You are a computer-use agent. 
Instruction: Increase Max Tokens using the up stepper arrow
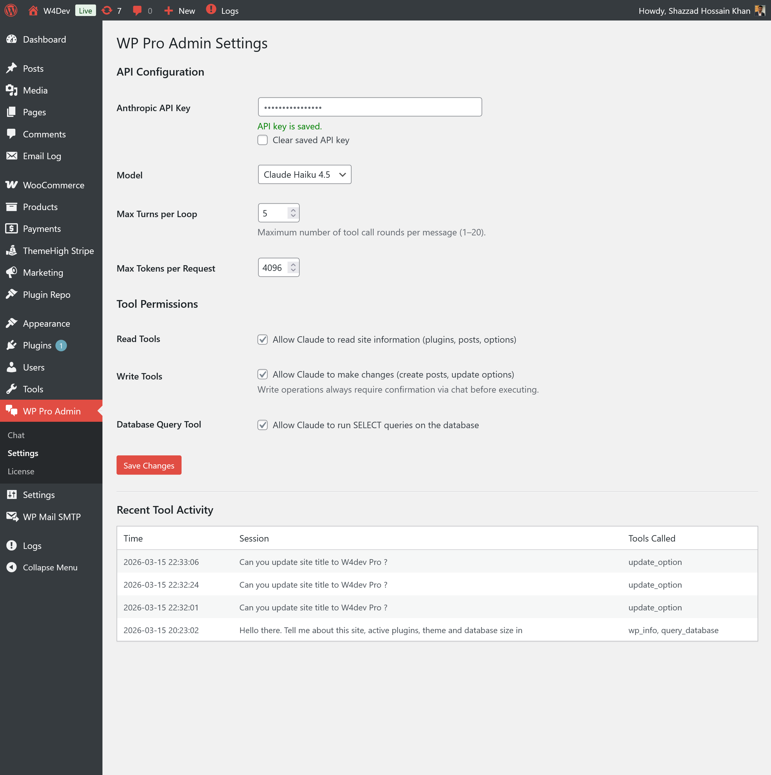(293, 264)
